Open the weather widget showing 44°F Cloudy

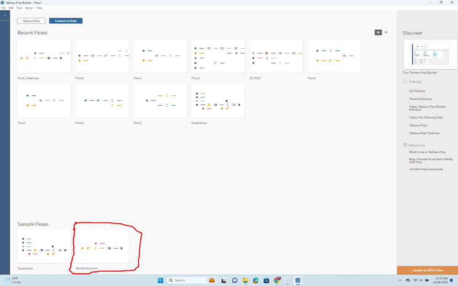(x=12, y=281)
